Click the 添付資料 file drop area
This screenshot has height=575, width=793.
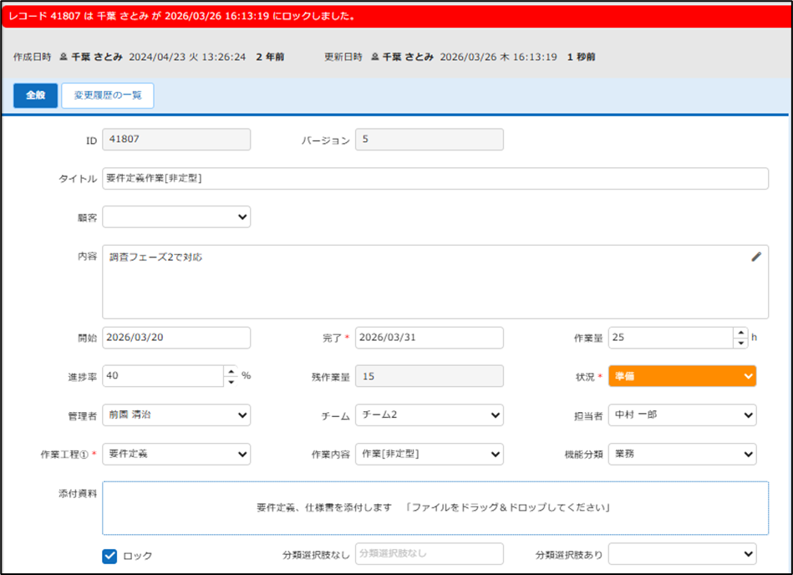click(x=435, y=508)
